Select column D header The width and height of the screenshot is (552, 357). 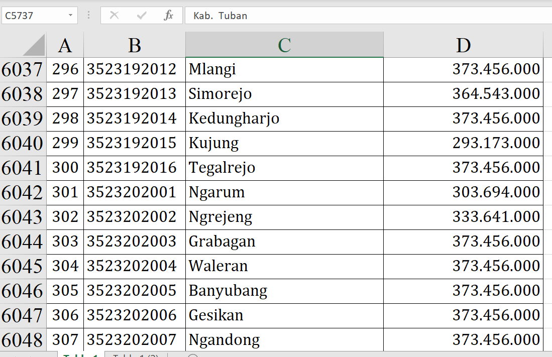[463, 46]
